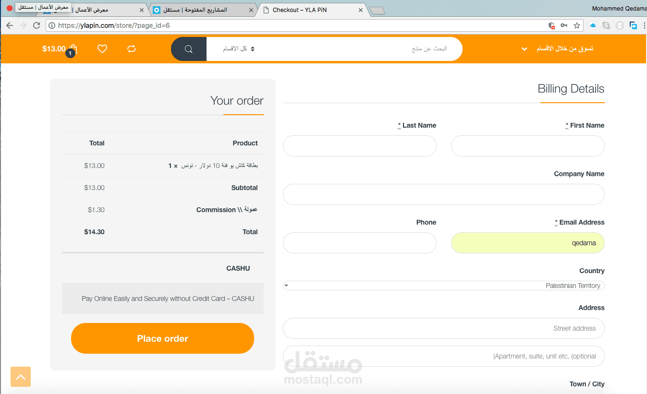Click inside the First Name field
This screenshot has width=647, height=394.
click(527, 146)
